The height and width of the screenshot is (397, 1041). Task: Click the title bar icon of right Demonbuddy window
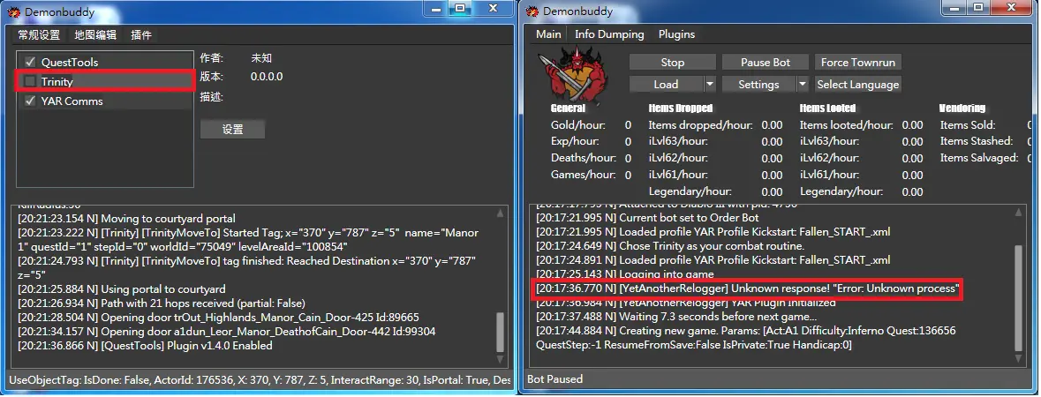(532, 11)
